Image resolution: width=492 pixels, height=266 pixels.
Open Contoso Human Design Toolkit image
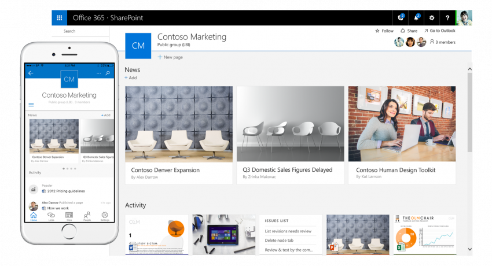pos(402,124)
